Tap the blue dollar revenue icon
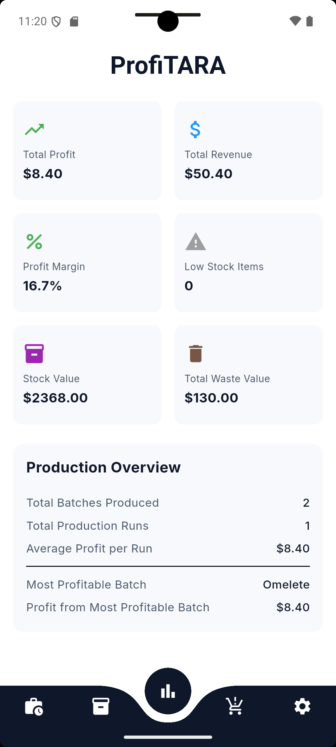 pos(195,129)
